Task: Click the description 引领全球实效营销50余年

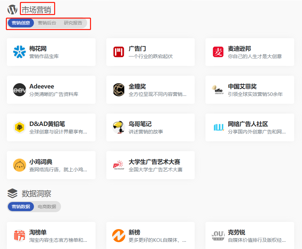Action: (255, 94)
